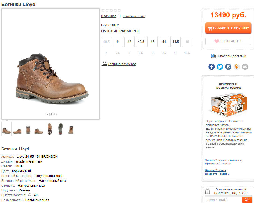The image size is (254, 203).
Task: Choose size 44
Action: [164, 42]
